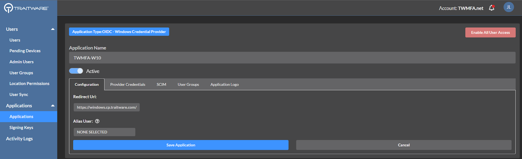This screenshot has width=522, height=159.
Task: Open the SCIM tab
Action: (x=161, y=85)
